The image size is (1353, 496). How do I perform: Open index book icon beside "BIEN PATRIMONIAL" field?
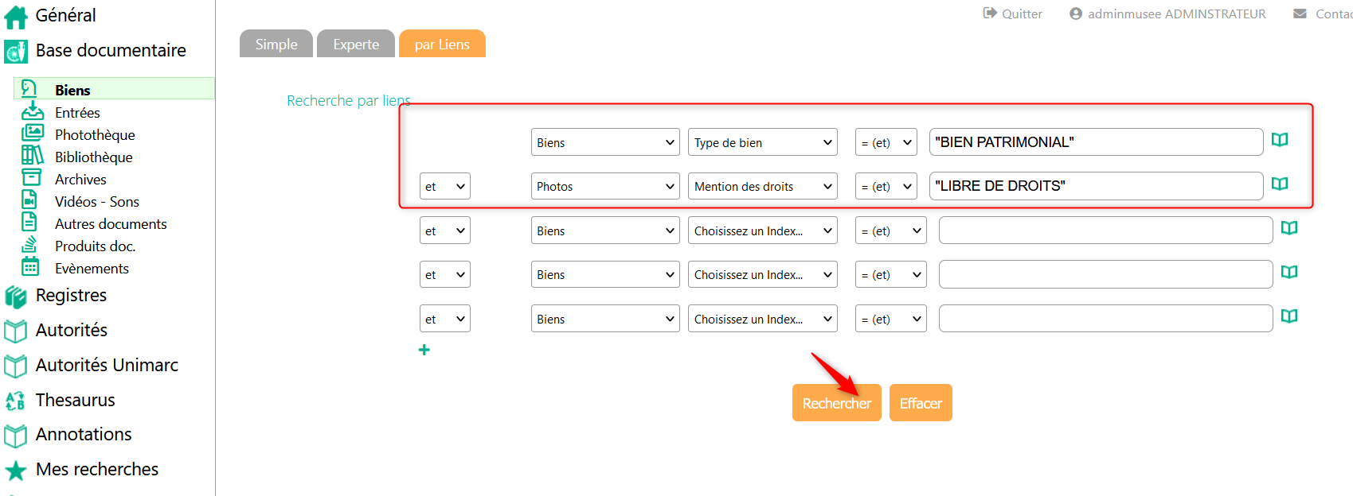pyautogui.click(x=1280, y=140)
